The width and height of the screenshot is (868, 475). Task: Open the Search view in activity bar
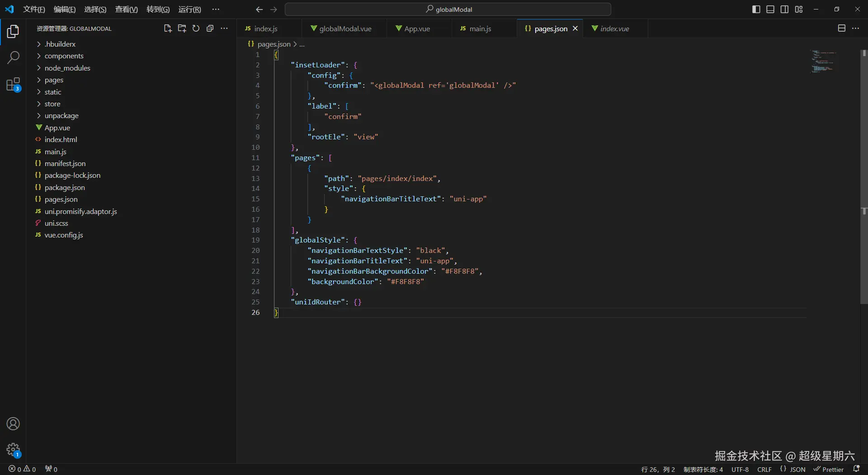13,57
